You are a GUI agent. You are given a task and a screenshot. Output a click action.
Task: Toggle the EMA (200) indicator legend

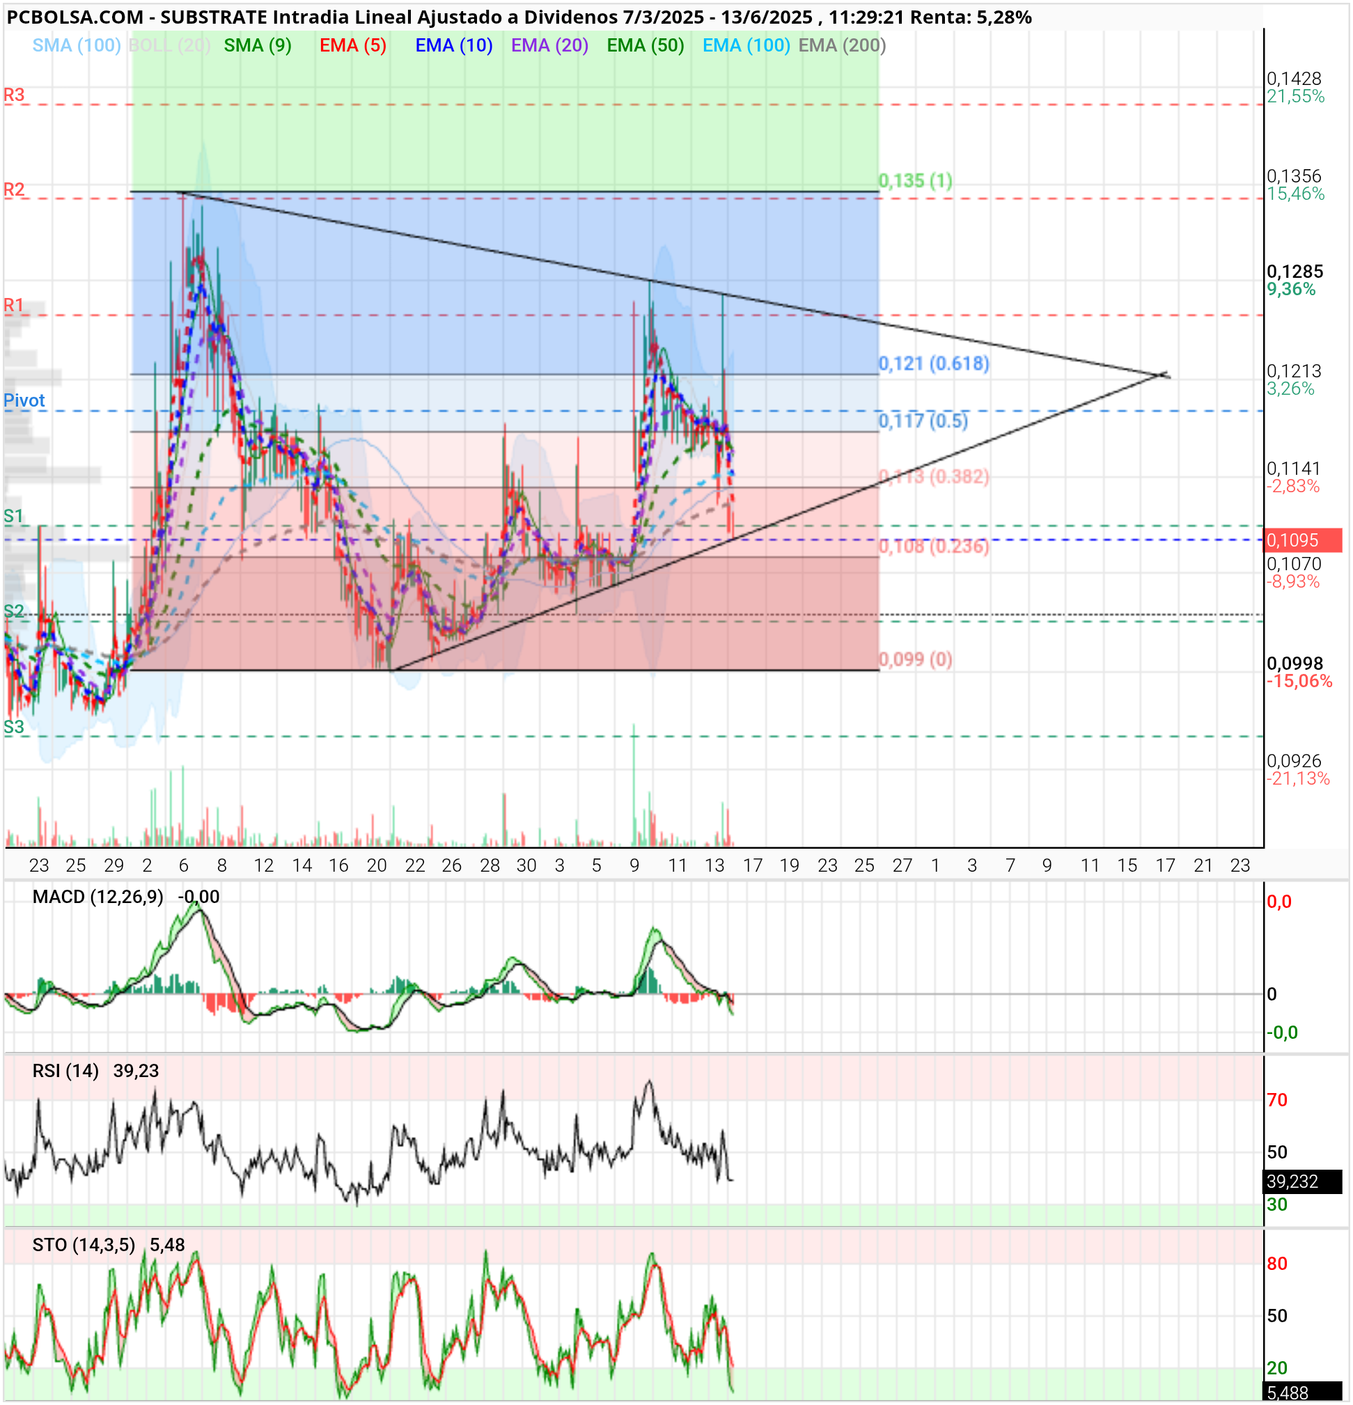(x=842, y=46)
